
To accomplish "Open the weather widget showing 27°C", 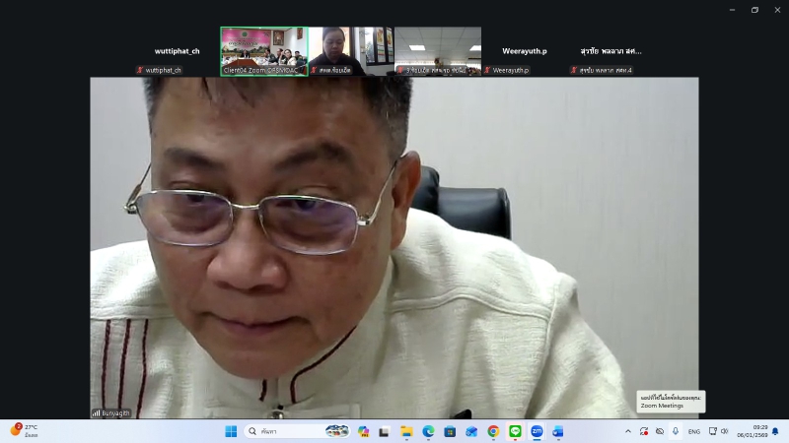I will click(x=25, y=430).
